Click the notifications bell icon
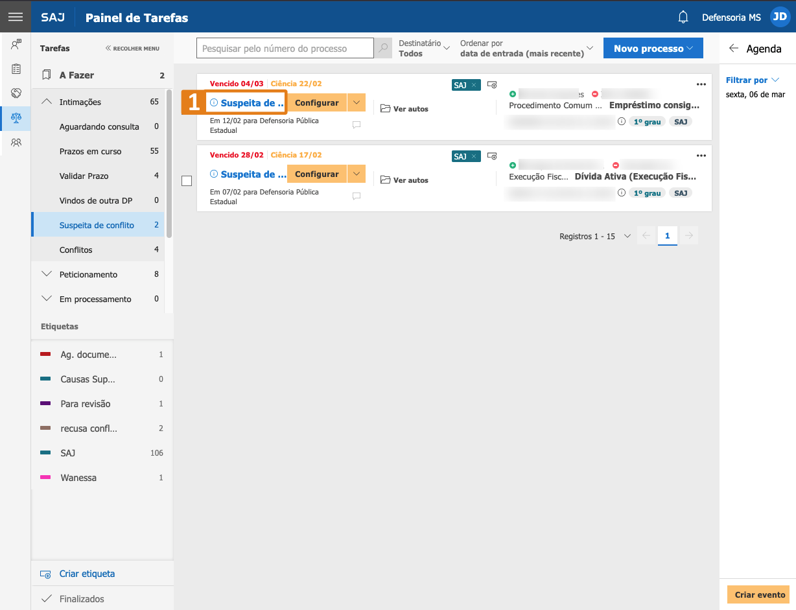This screenshot has width=796, height=610. point(683,18)
